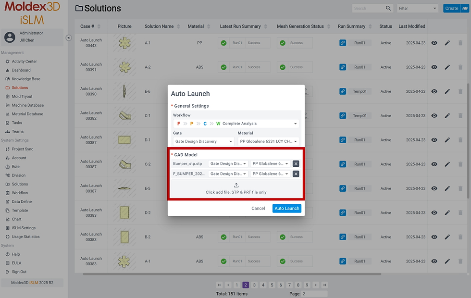This screenshot has height=298, width=471.
Task: Collapse the sidebar with the arrow icon
Action: tap(68, 38)
